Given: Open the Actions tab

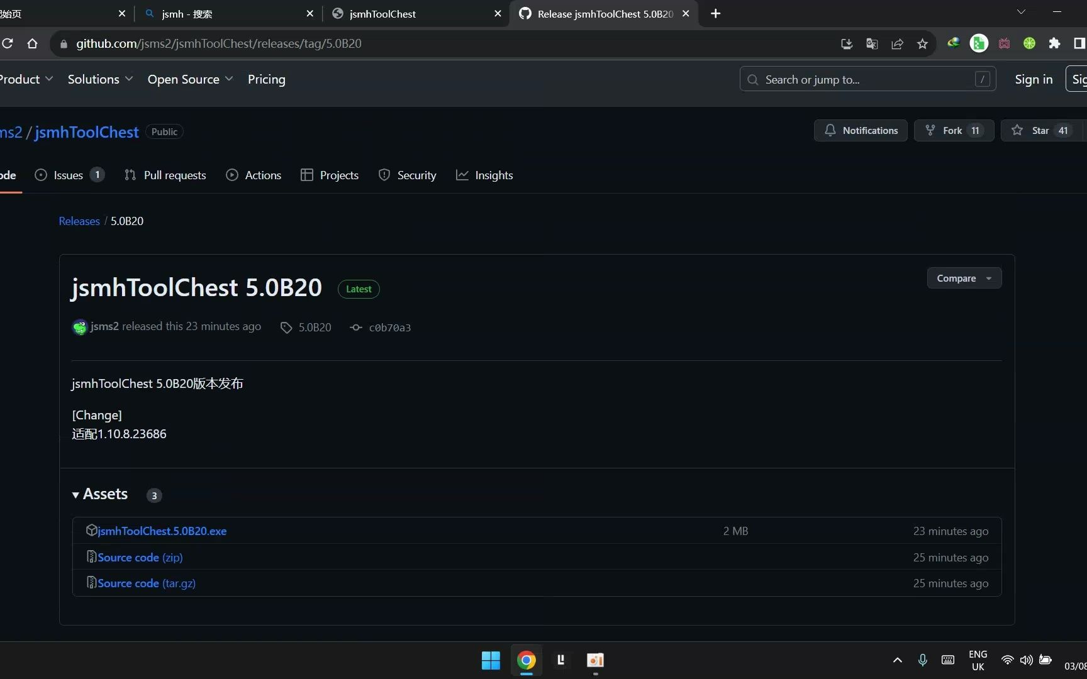Looking at the screenshot, I should [x=254, y=175].
